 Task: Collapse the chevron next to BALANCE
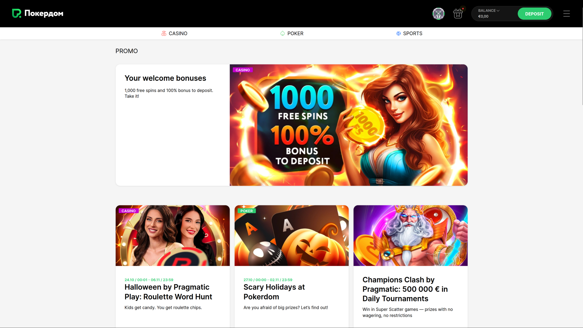498,10
